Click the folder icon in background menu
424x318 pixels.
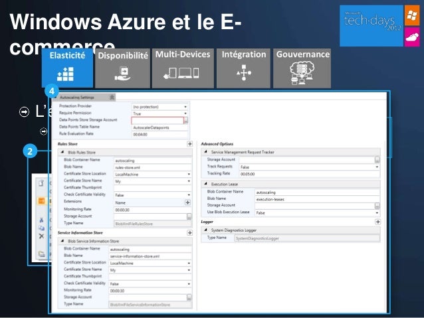(41, 254)
